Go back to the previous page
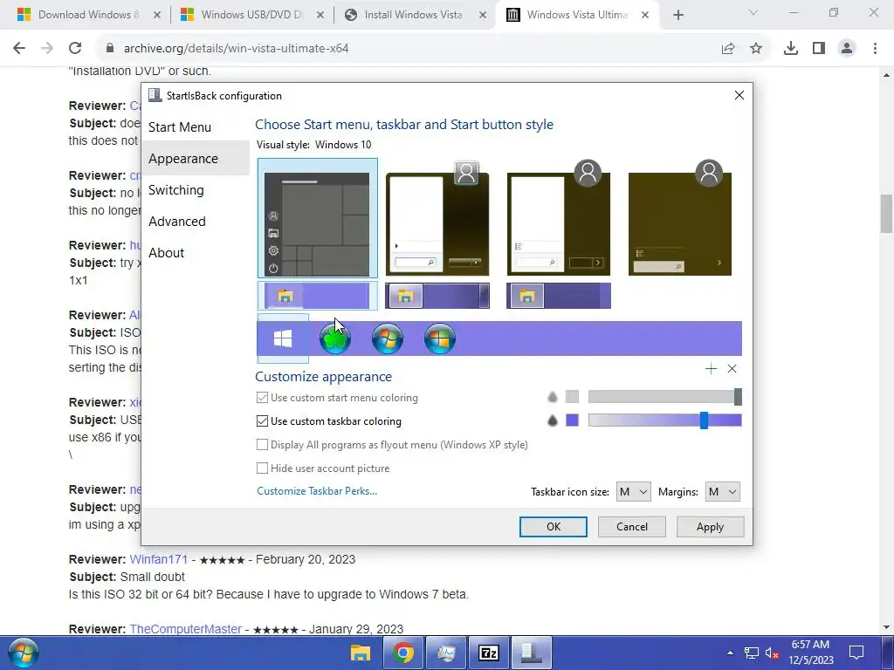 (19, 48)
